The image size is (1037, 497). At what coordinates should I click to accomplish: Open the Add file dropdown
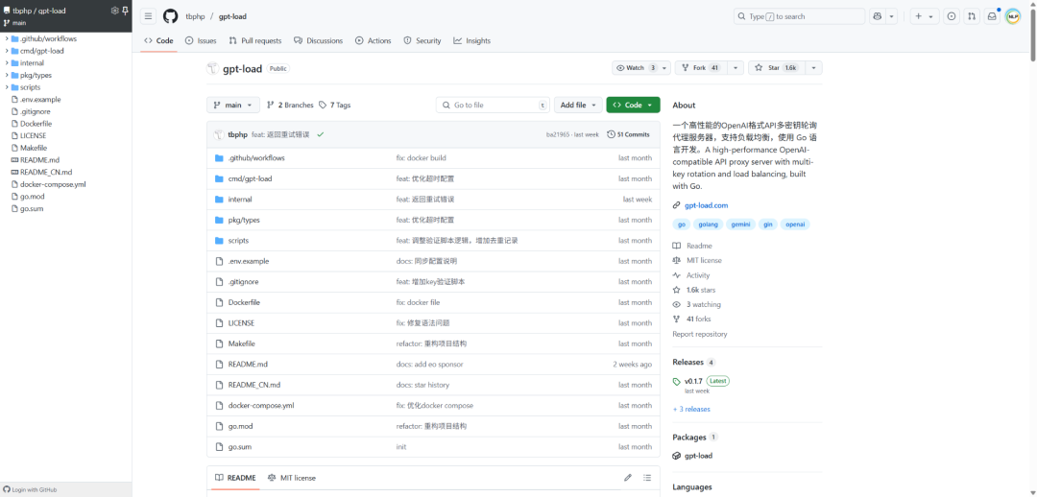point(578,106)
